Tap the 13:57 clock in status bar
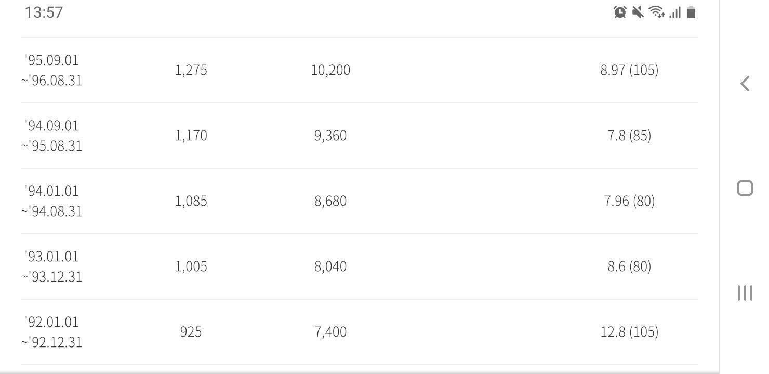The width and height of the screenshot is (769, 374). click(x=44, y=12)
